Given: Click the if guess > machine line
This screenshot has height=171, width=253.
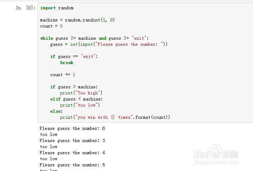Looking at the screenshot, I should [74, 87].
